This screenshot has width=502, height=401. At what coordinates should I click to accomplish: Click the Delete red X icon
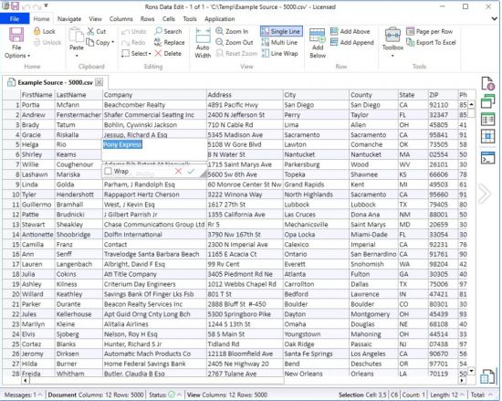(158, 53)
